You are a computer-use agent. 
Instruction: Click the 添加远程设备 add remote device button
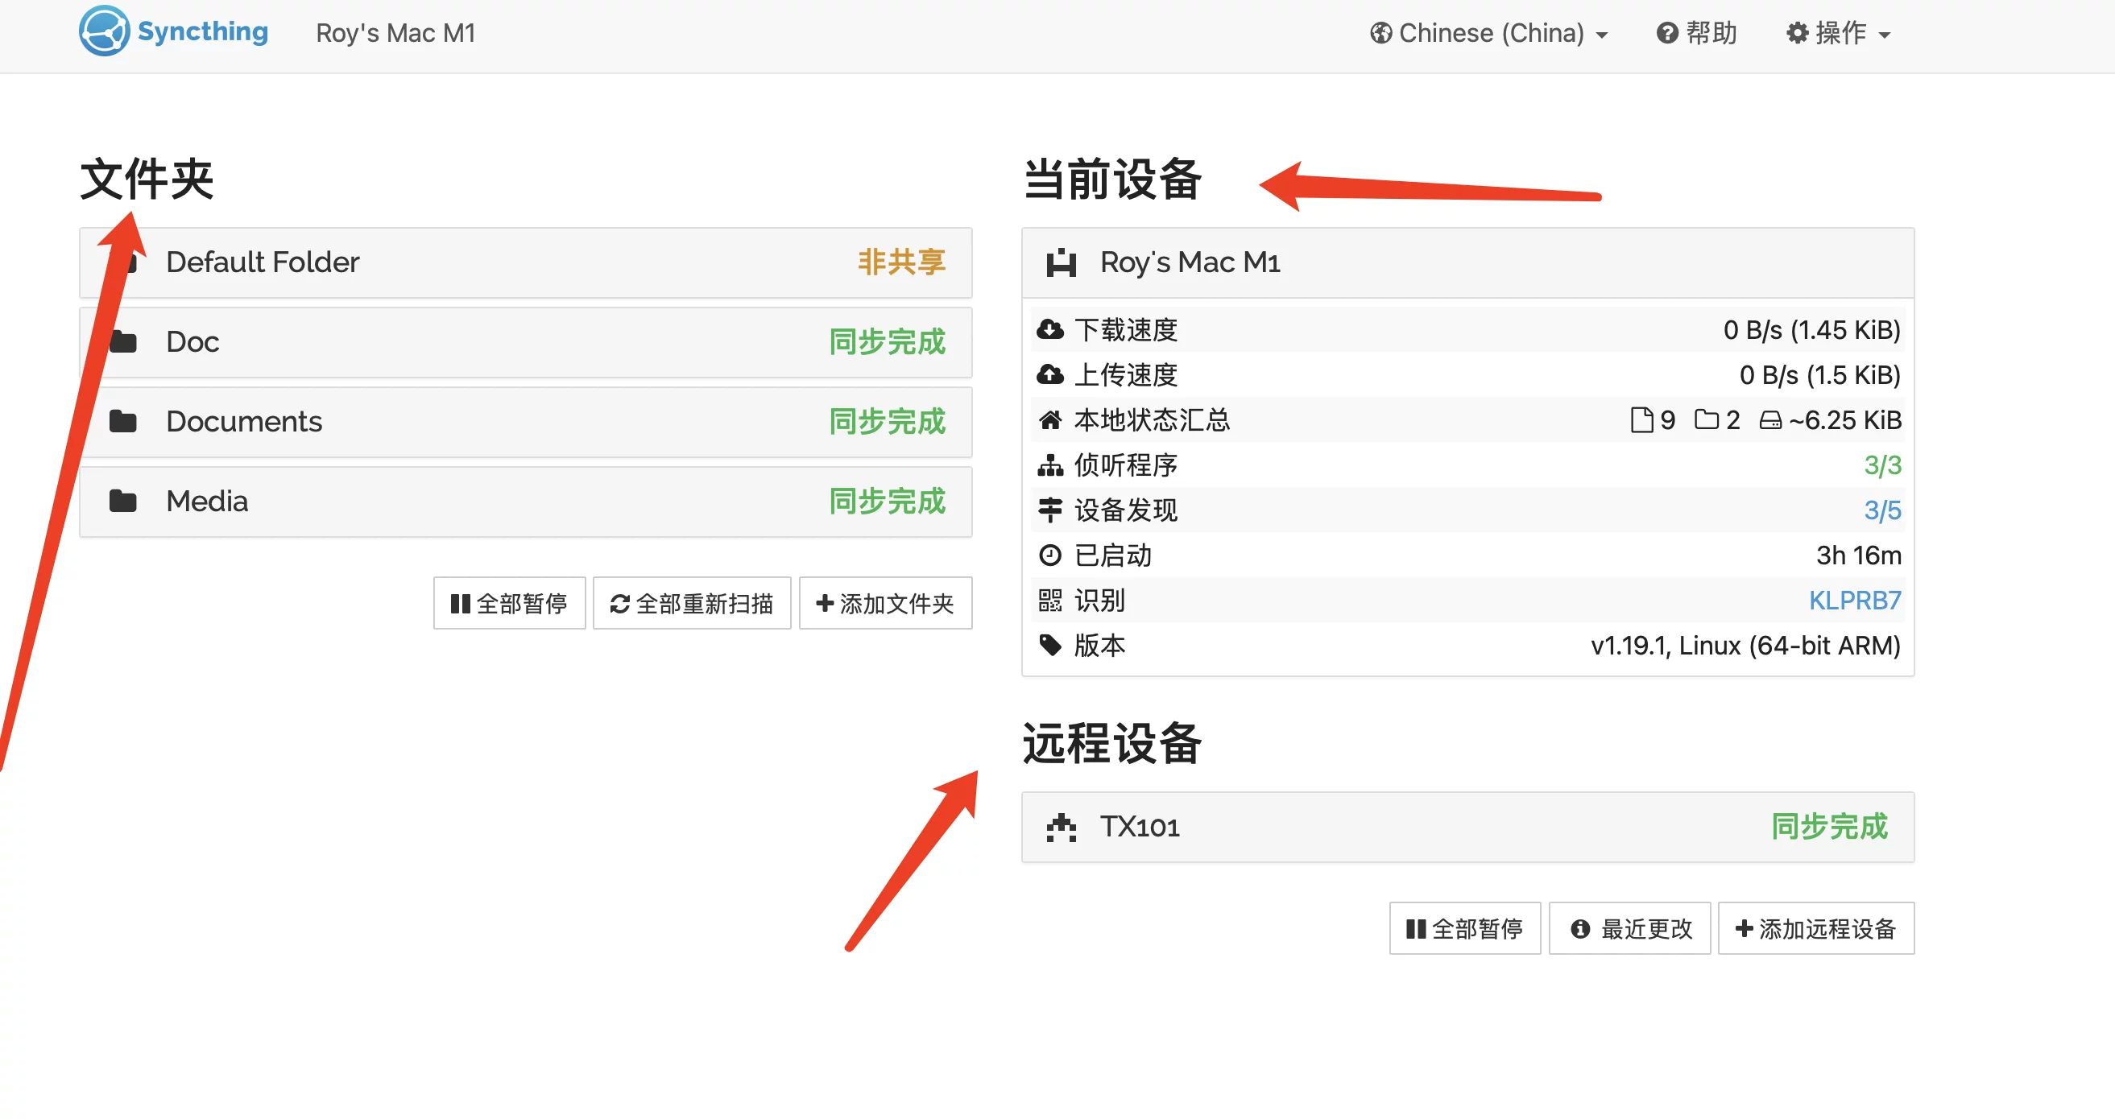coord(1815,929)
